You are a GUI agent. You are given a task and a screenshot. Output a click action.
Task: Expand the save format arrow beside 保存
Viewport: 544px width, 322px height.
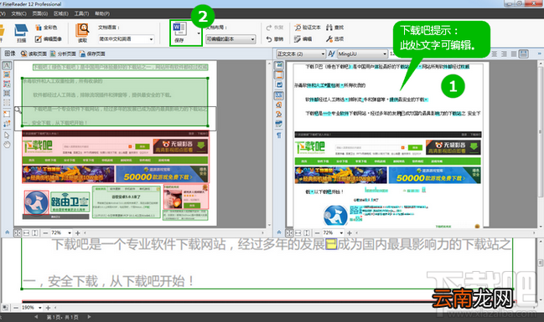(x=199, y=33)
